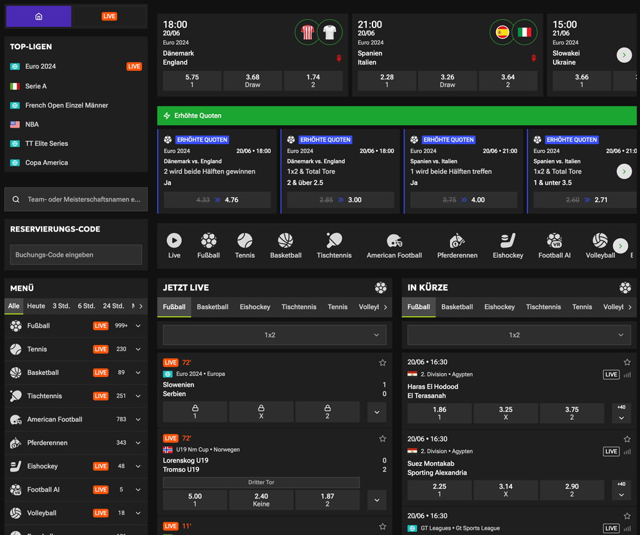640x535 pixels.
Task: Favorite the Haras El Hodood match
Action: [x=627, y=362]
